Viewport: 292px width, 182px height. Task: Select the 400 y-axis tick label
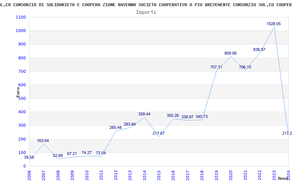click(x=22, y=112)
